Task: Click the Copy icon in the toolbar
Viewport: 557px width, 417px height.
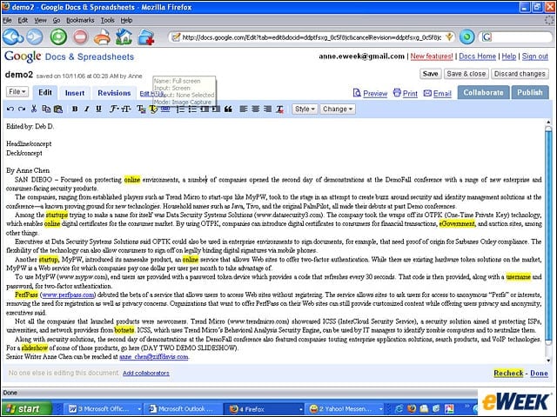Action: (46, 109)
